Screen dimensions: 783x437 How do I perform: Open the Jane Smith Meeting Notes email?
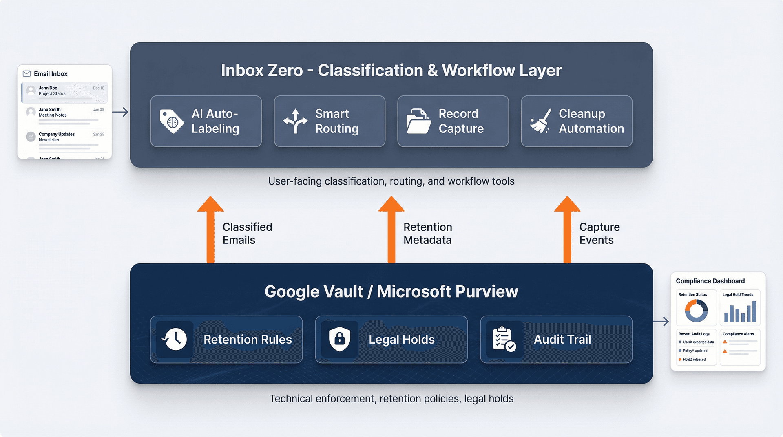64,112
